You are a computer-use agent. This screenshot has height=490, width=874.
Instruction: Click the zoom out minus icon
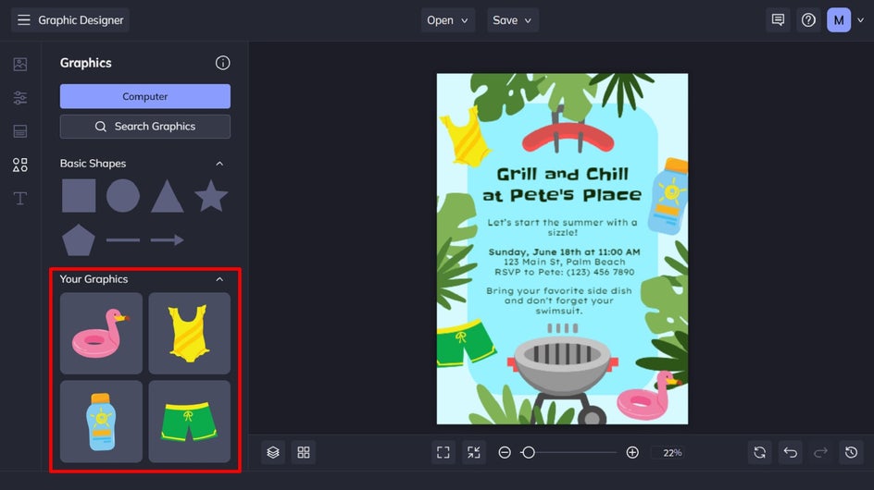tap(505, 452)
